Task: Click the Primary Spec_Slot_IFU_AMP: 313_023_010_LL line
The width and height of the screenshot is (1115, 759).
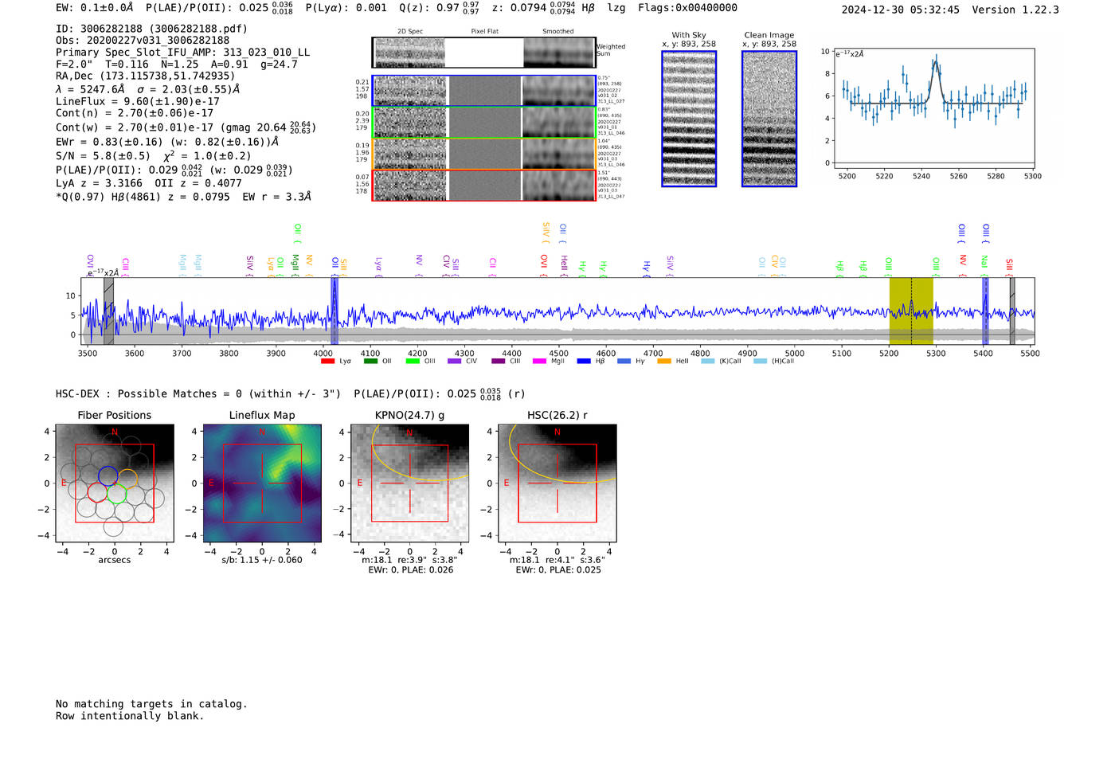Action: tap(183, 53)
